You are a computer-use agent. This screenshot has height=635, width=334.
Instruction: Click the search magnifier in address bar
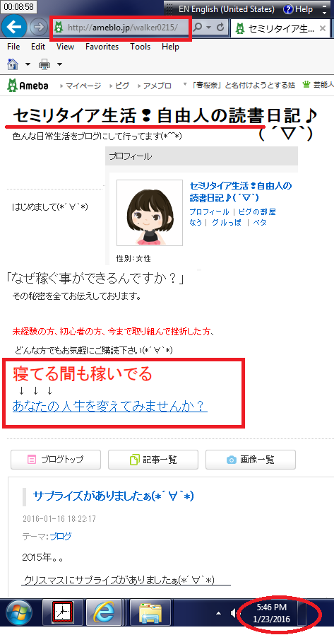coord(198,27)
